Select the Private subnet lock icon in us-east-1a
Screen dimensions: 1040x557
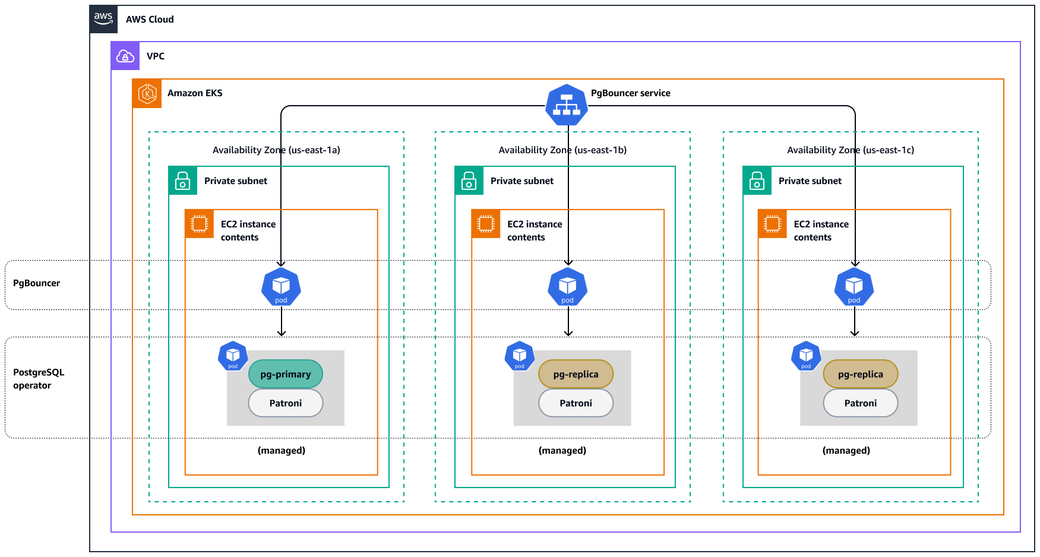tap(182, 180)
